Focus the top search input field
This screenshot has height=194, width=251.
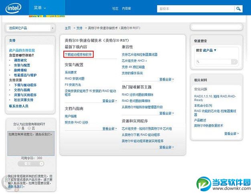(x=196, y=9)
